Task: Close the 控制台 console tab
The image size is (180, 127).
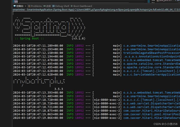Action: (x=26, y=6)
